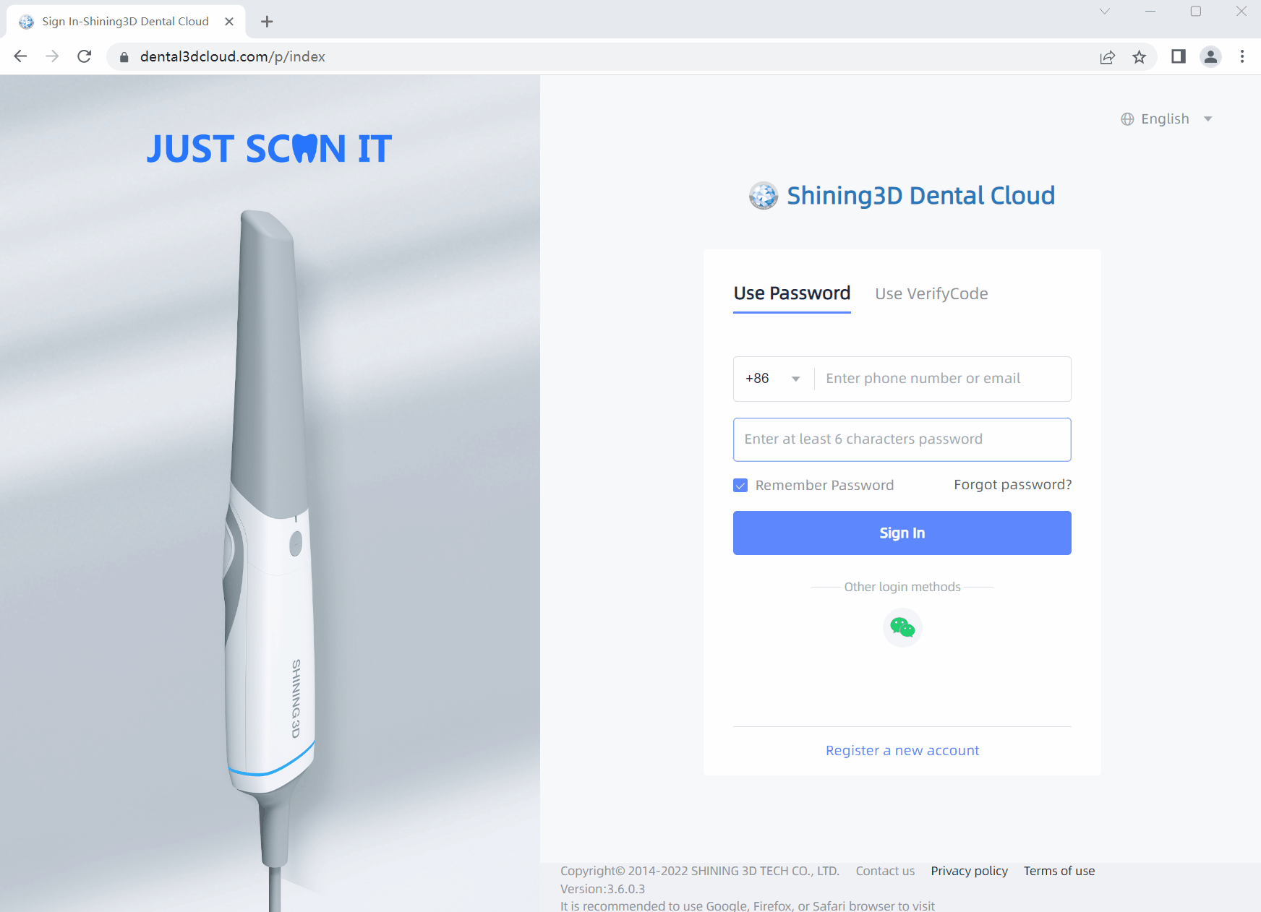Open a new browser tab
Screen dimensions: 1261x912
(x=267, y=22)
